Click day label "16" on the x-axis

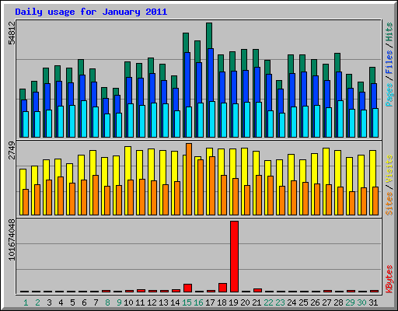pyautogui.click(x=198, y=302)
